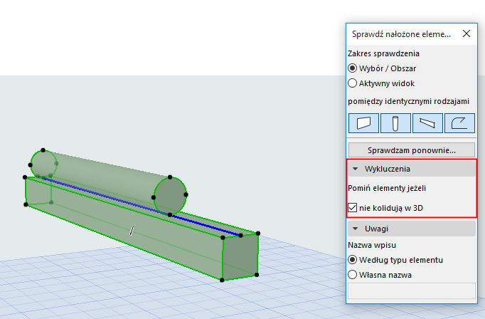Close the Sprawdź nałożone elementy panel
Viewport: 485px width, 319px height.
(467, 33)
